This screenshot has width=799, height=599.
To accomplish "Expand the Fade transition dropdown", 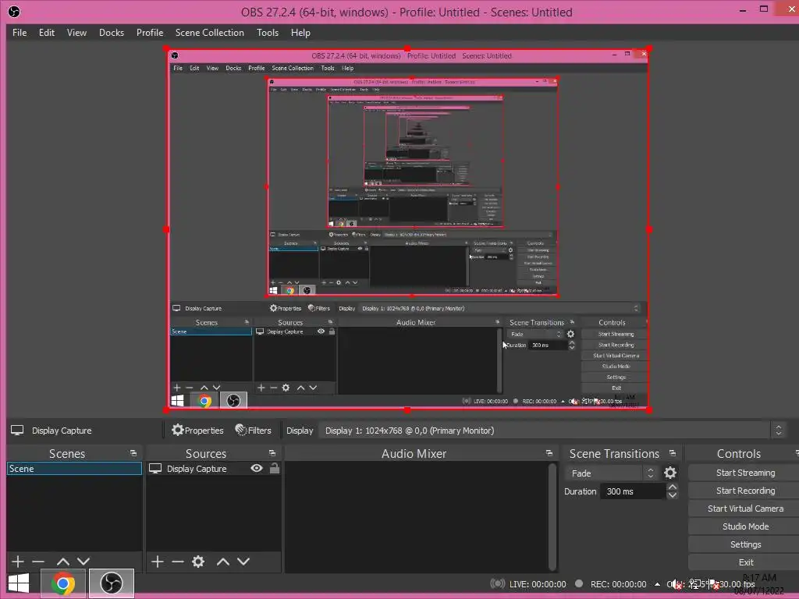I will (612, 473).
